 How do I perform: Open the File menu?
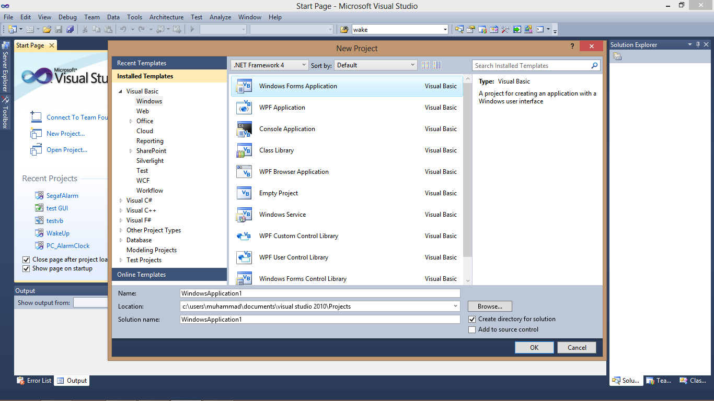[x=8, y=17]
